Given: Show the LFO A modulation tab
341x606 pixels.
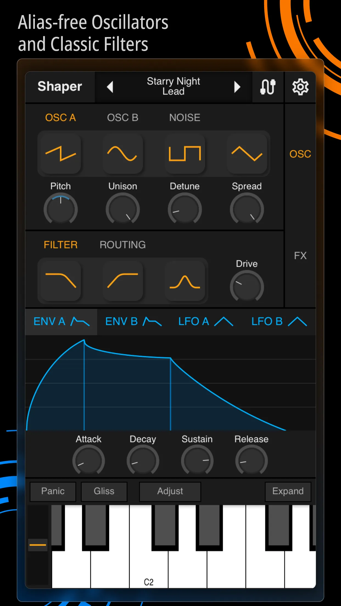Looking at the screenshot, I should (205, 321).
